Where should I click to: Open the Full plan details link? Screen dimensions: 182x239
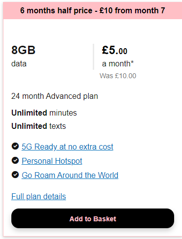click(38, 196)
